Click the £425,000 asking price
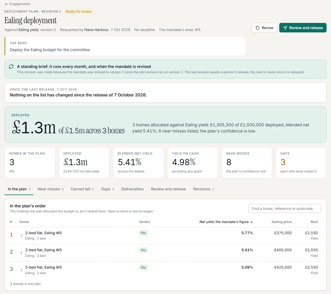 [x=283, y=267]
